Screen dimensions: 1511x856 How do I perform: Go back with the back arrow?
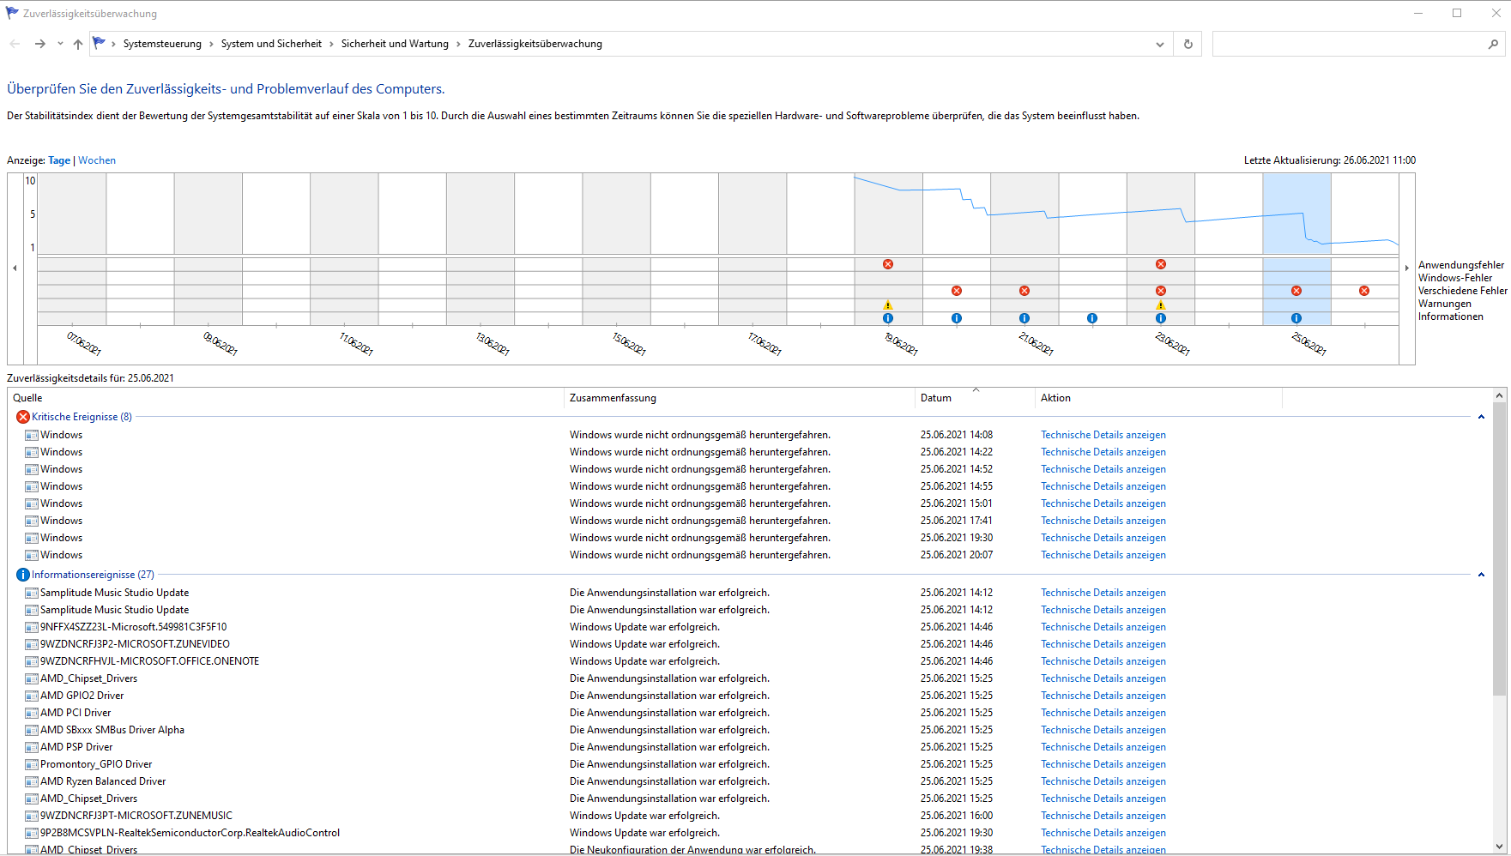(x=15, y=44)
